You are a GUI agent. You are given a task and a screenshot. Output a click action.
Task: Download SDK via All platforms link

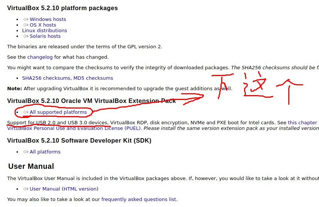(x=45, y=152)
